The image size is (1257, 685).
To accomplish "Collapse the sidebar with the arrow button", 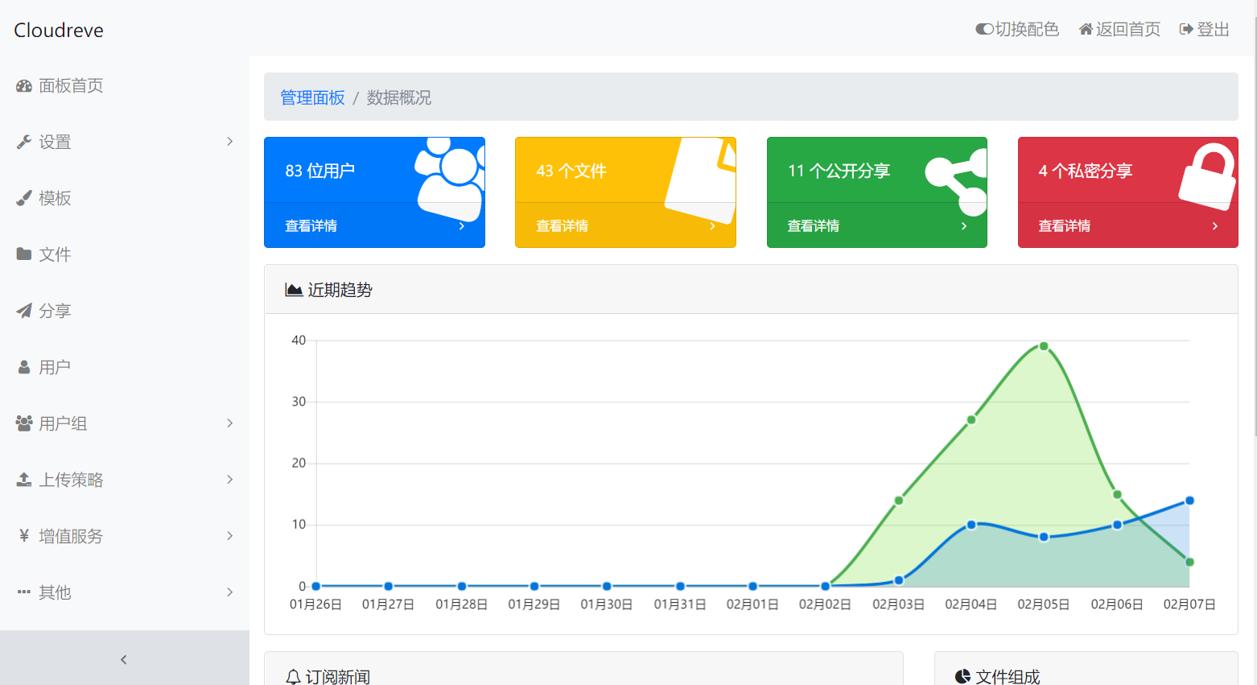I will 123,658.
